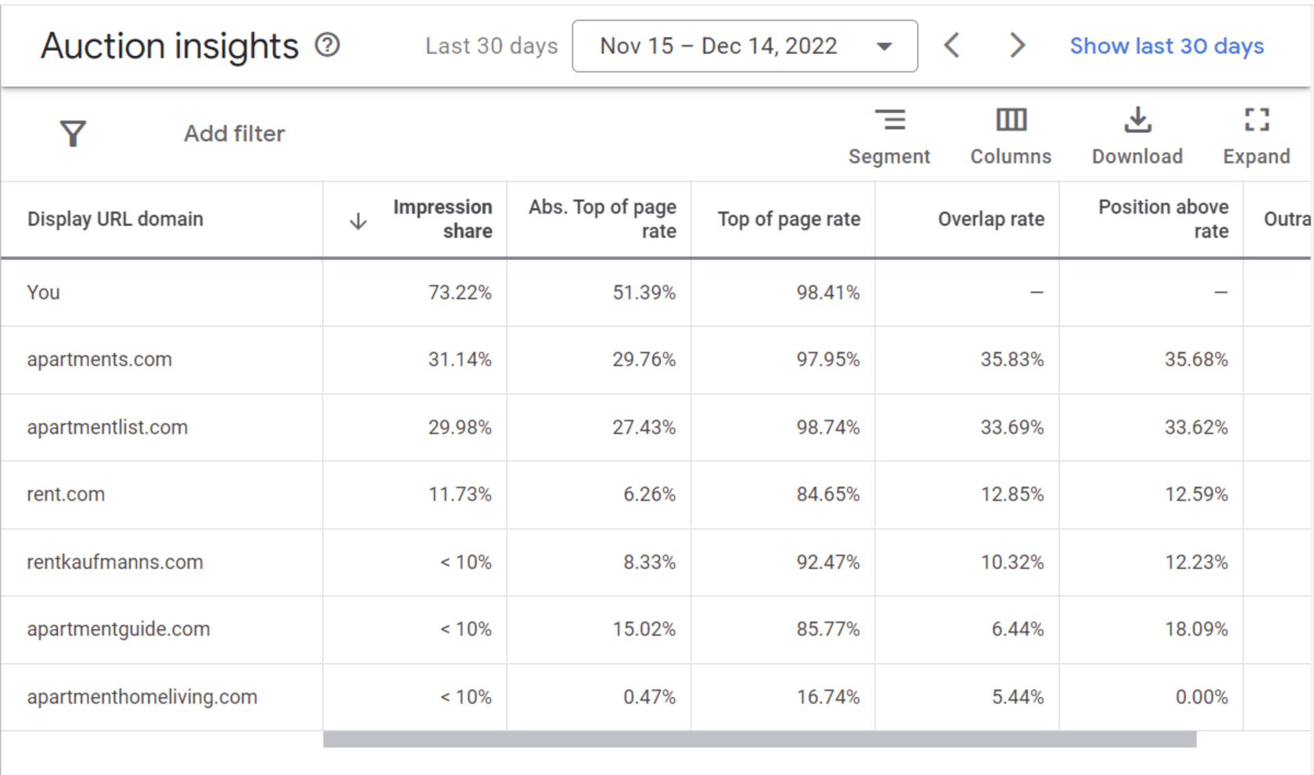Sort by Position above rate header

1163,219
